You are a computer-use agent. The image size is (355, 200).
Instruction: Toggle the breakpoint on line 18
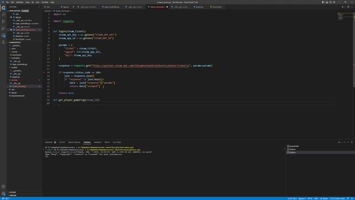point(44,73)
